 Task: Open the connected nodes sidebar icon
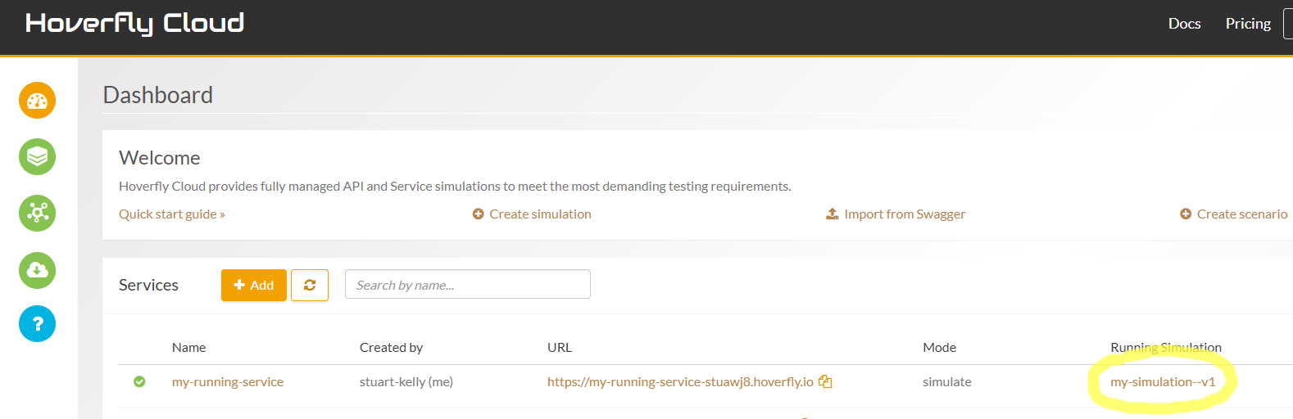(37, 213)
